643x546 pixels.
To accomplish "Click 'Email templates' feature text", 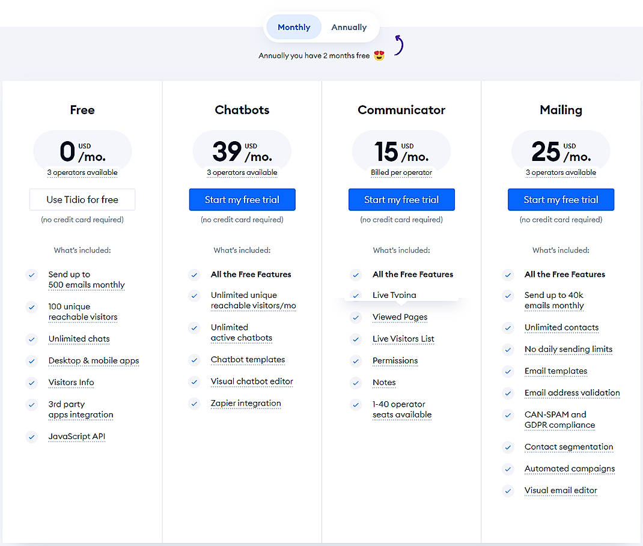I will tap(556, 371).
